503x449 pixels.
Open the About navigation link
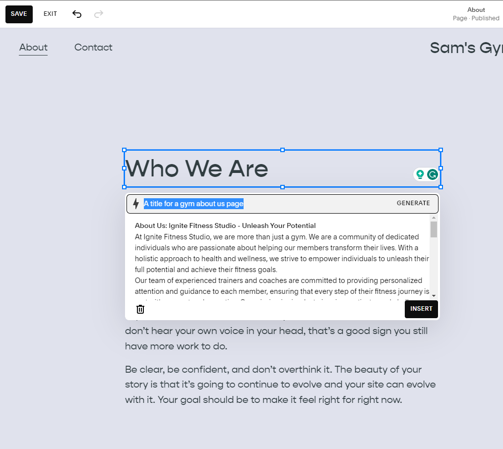33,48
